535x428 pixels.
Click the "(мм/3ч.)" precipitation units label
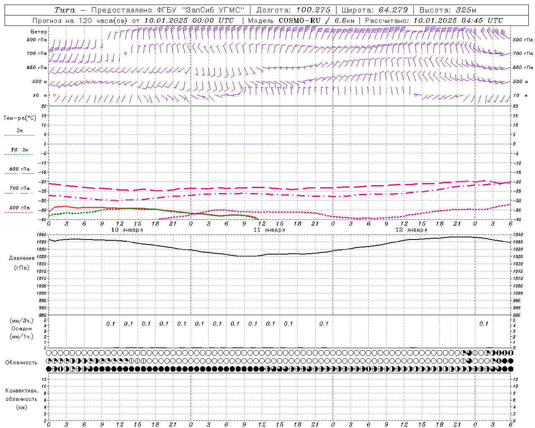pyautogui.click(x=22, y=321)
